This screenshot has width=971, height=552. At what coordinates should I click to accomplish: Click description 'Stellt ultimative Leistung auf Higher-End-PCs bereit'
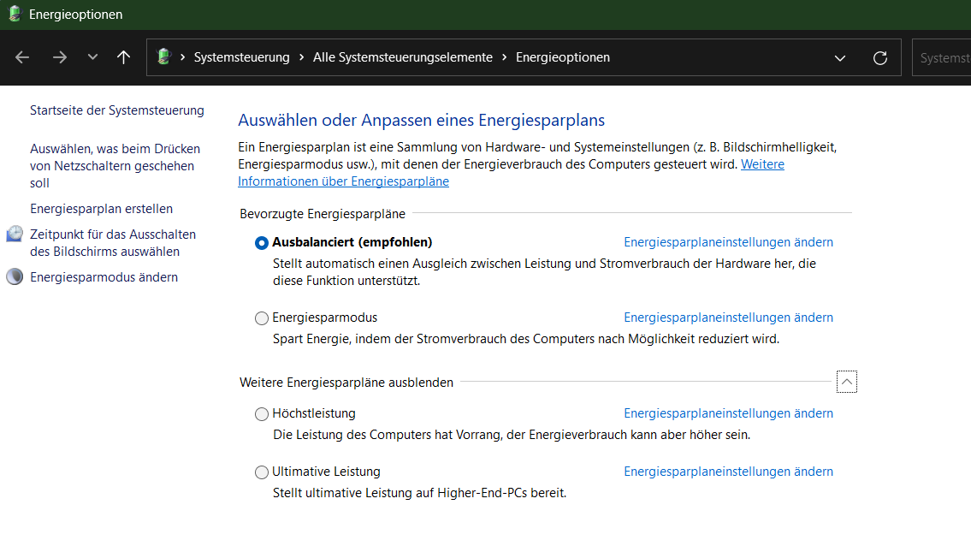(x=420, y=493)
